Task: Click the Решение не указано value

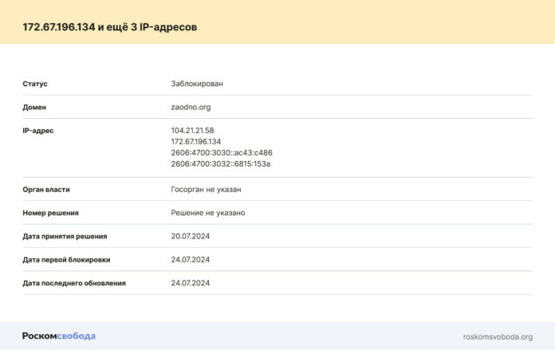Action: 207,213
